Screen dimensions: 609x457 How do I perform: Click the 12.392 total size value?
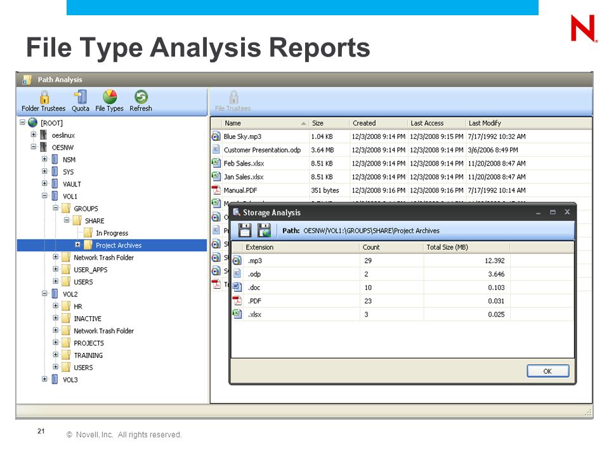point(494,261)
